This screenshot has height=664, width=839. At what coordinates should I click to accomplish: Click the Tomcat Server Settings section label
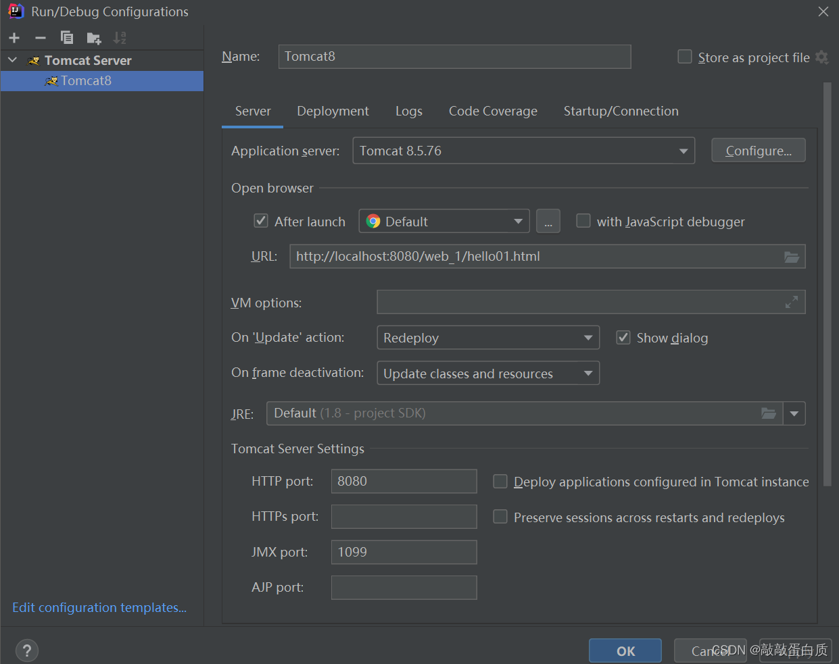[297, 449]
